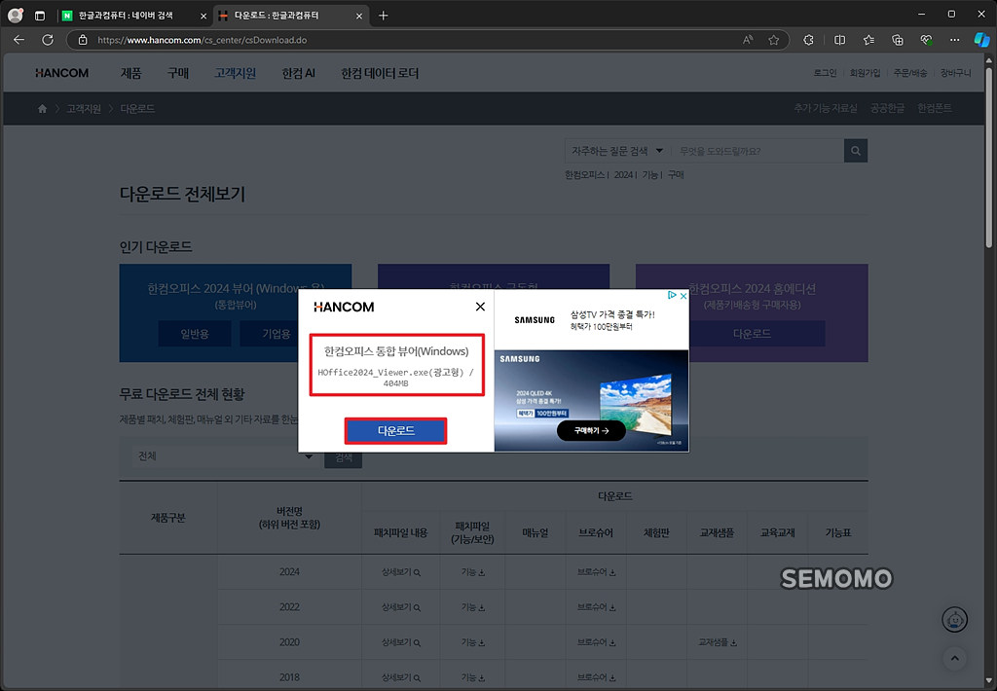Click the blue 다운로드 button in popup

[x=395, y=431]
